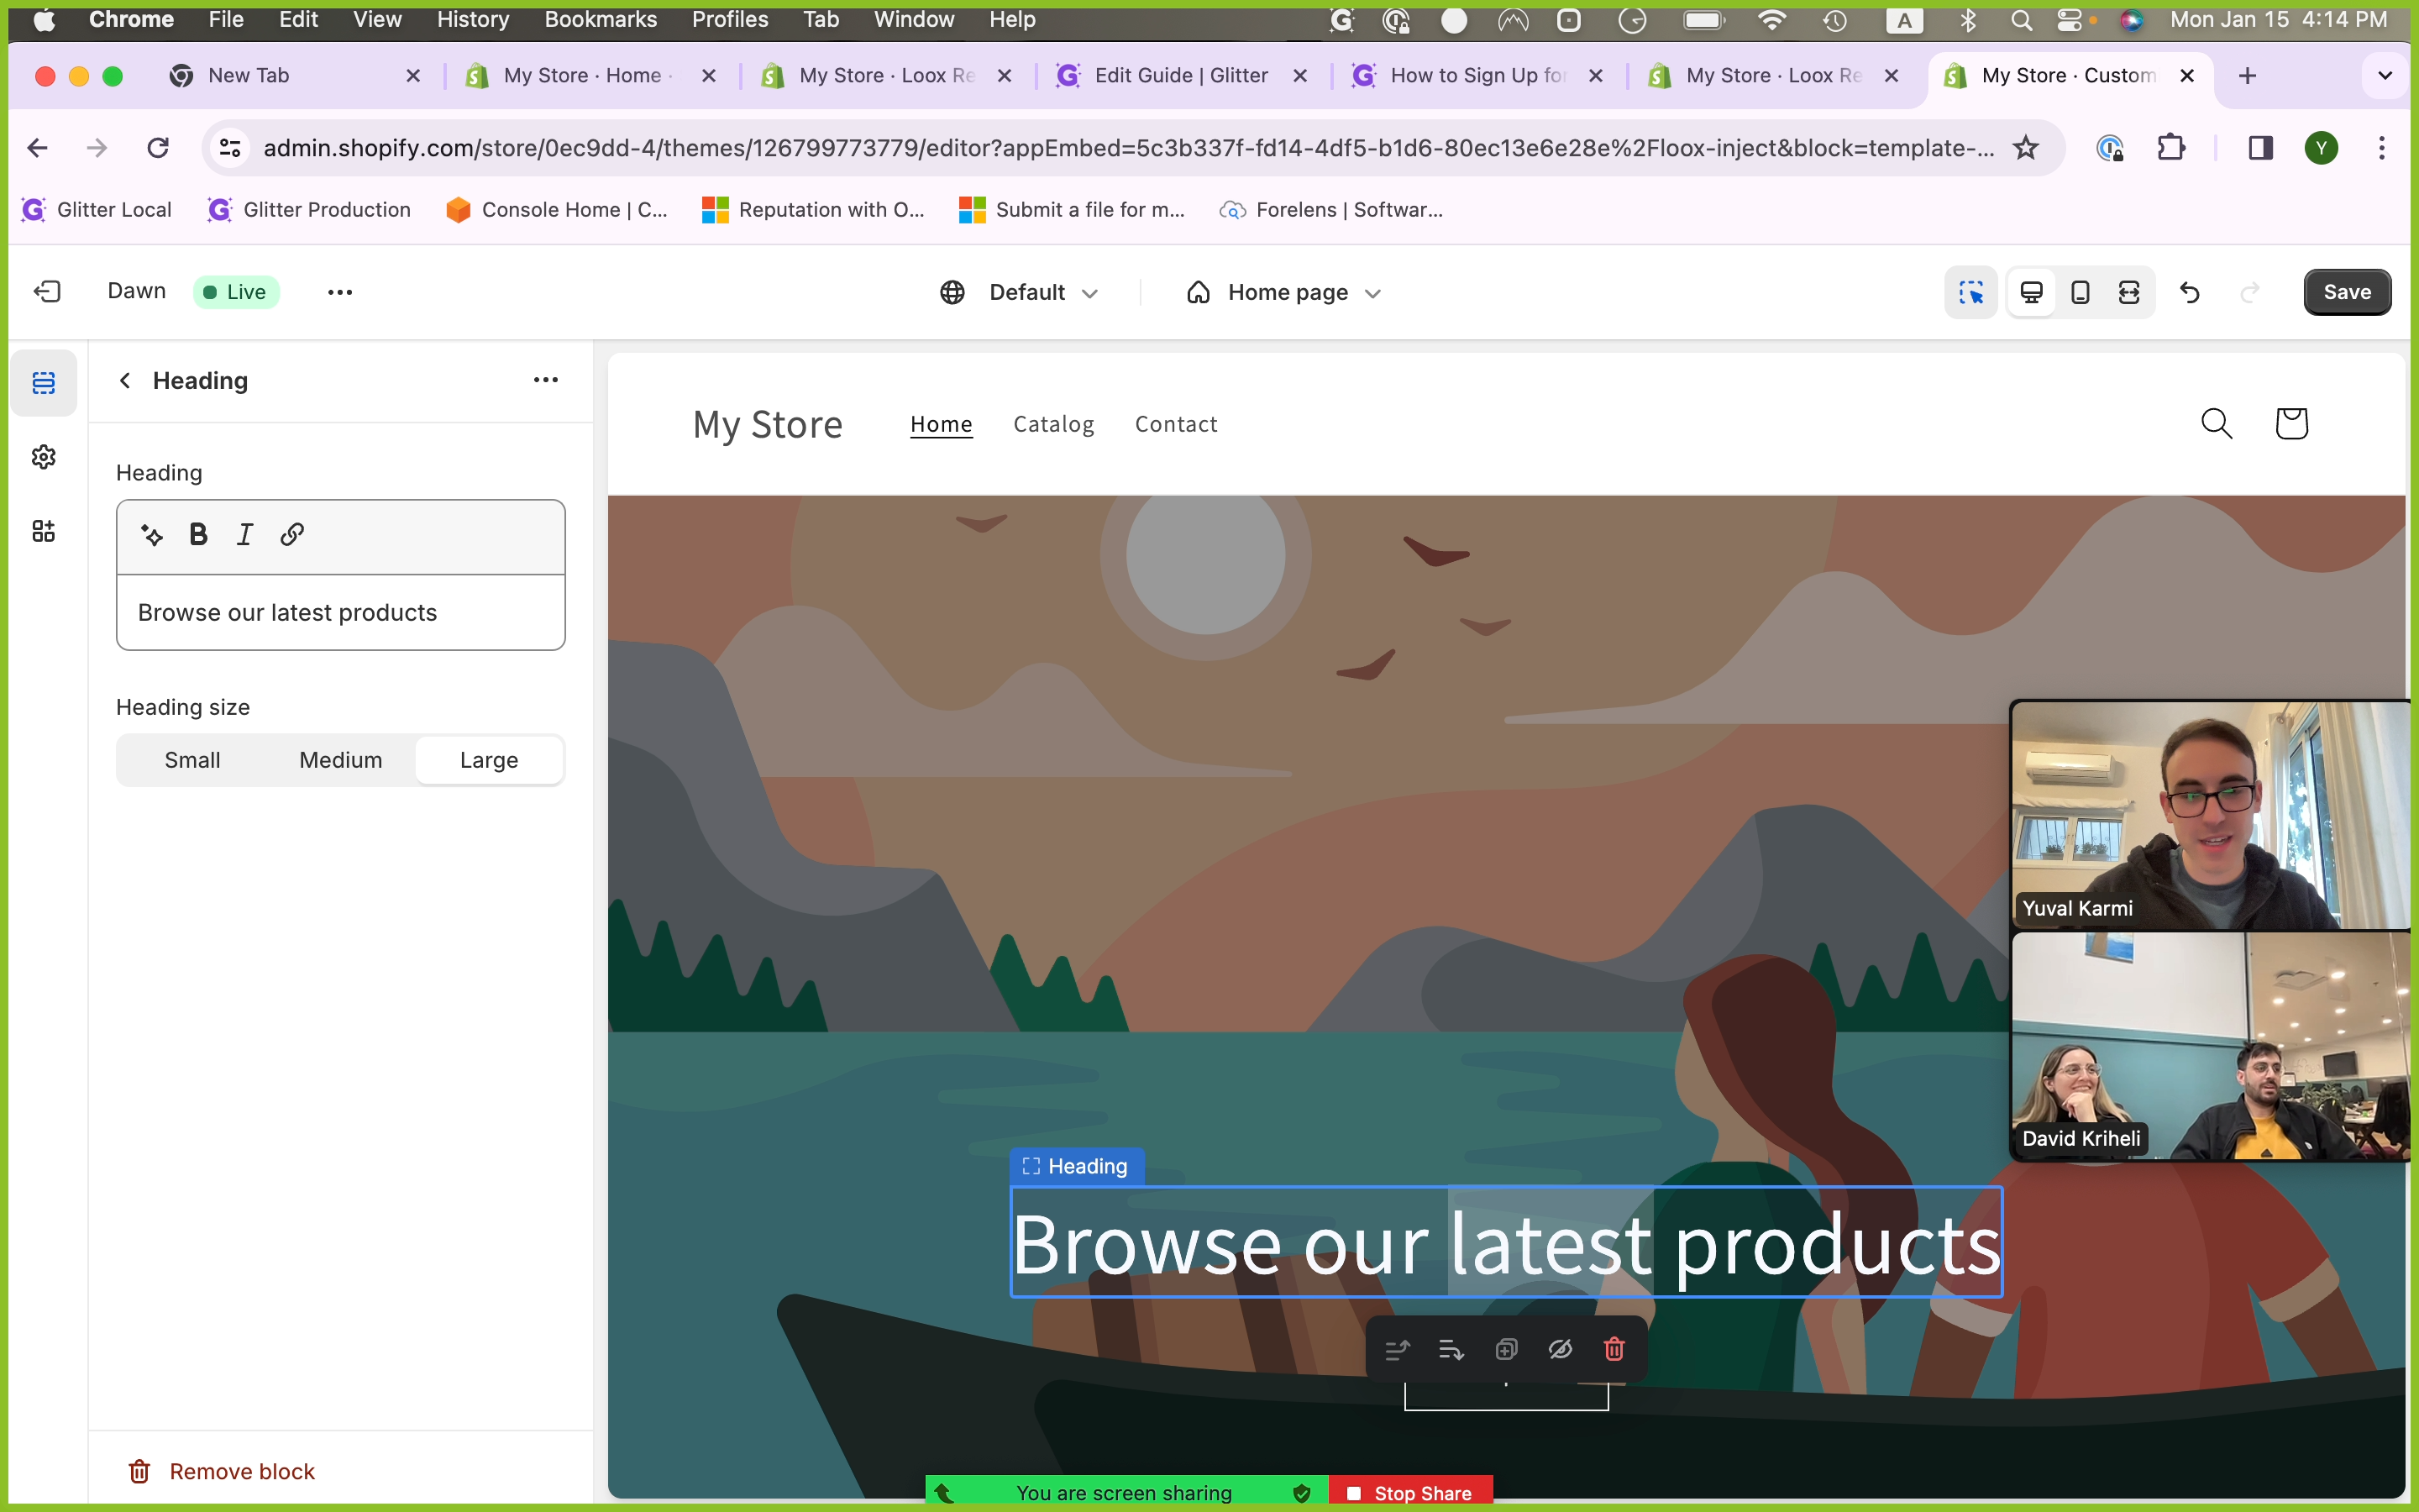Open the Sections sidebar panel icon
This screenshot has height=1512, width=2419.
(44, 383)
